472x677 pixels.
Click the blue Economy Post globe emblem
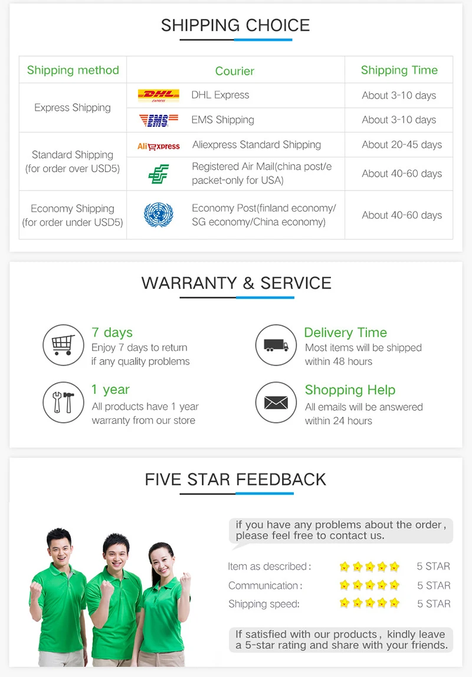coord(159,215)
